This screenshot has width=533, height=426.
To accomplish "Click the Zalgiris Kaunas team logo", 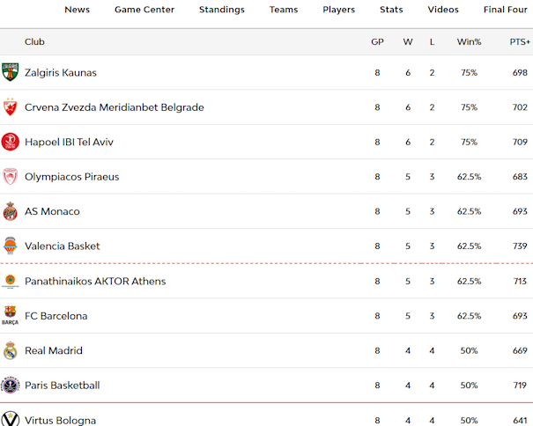I will coord(10,72).
